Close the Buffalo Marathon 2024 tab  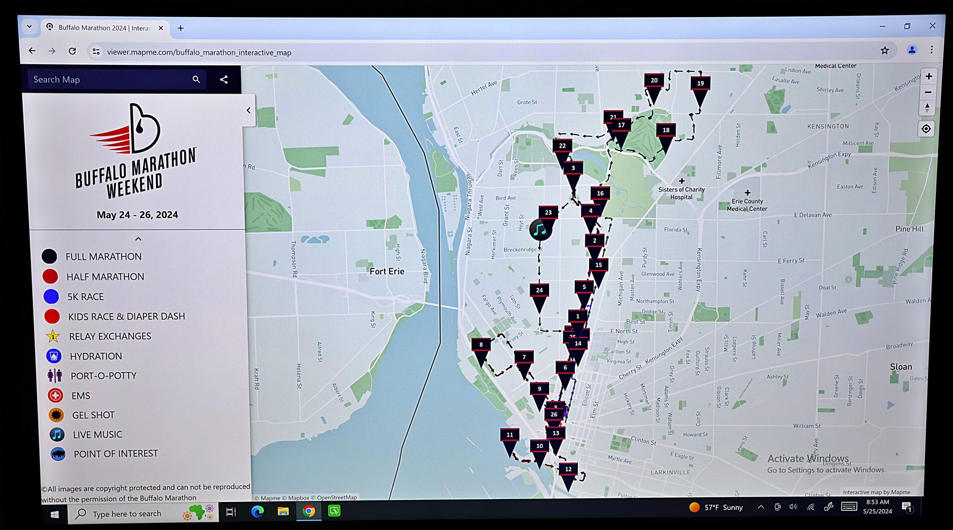coord(161,28)
